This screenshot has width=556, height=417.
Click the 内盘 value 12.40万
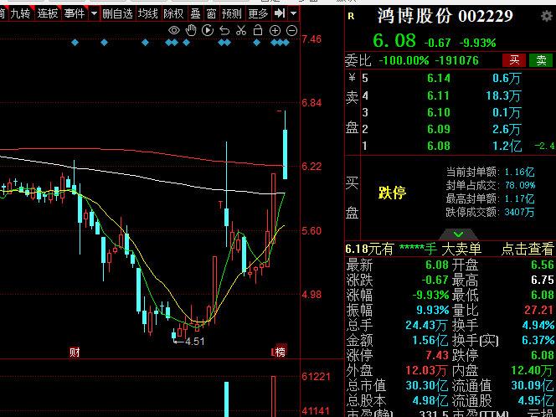click(533, 370)
